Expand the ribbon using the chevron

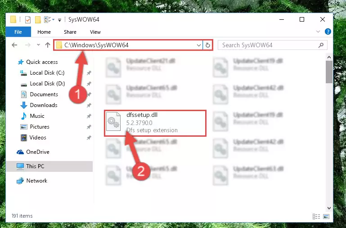(318, 31)
